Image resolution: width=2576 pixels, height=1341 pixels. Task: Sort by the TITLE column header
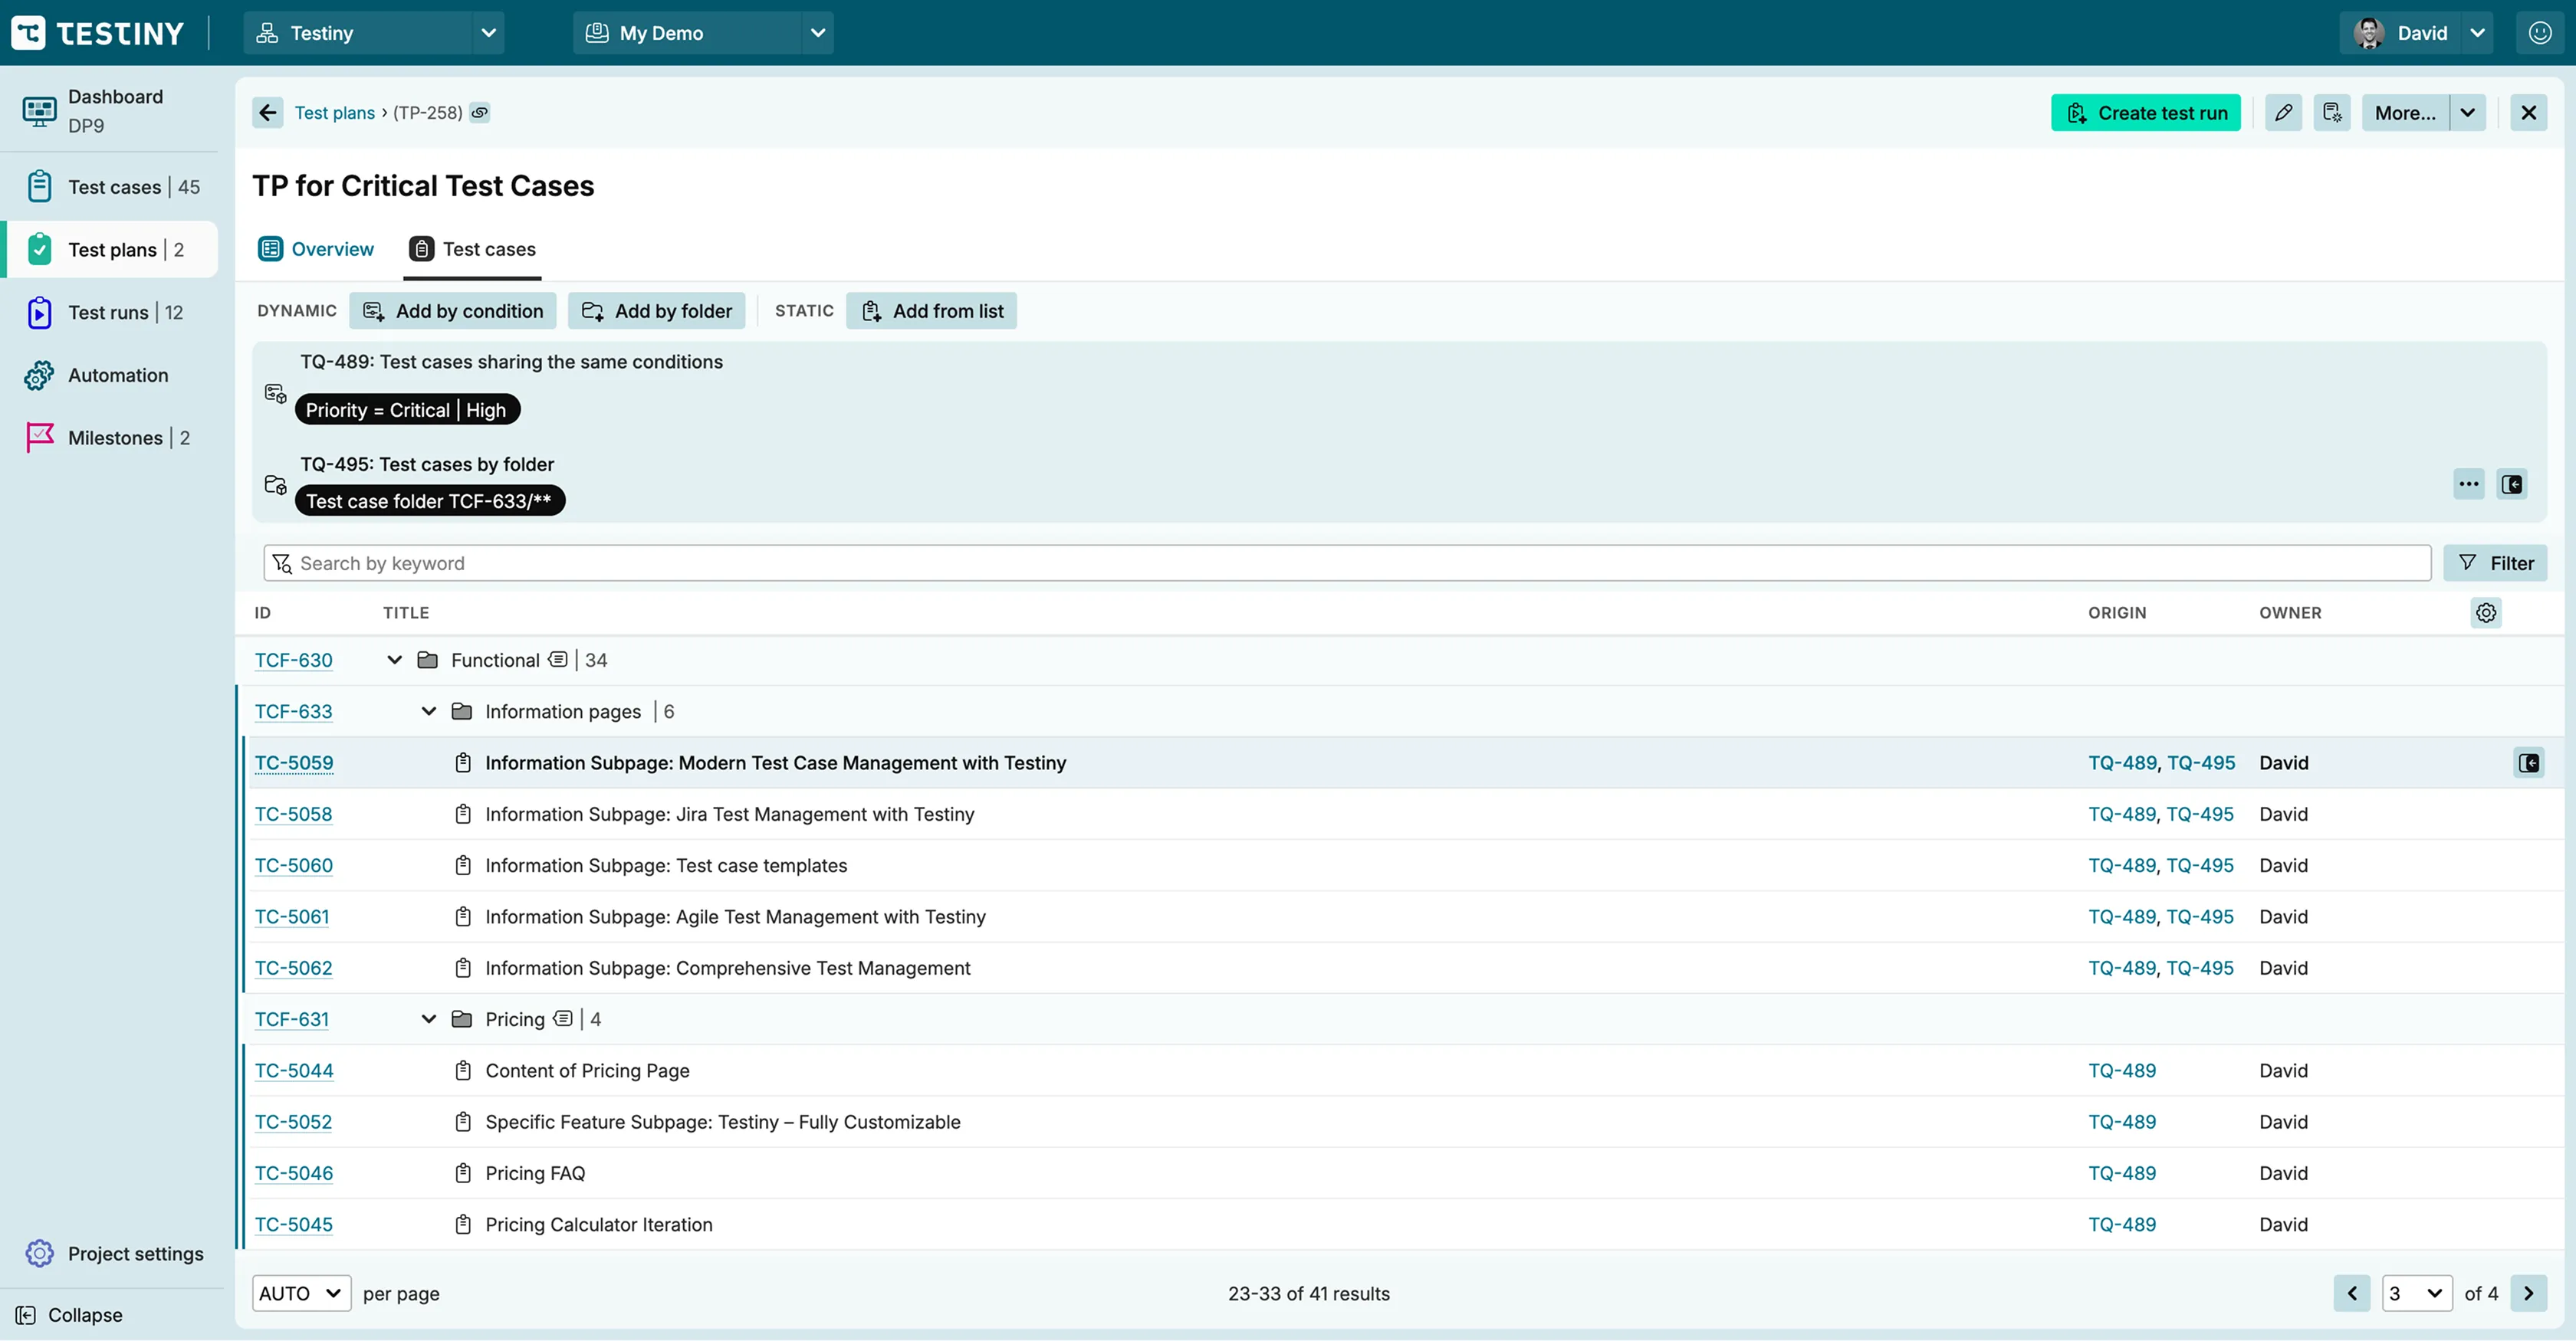(x=406, y=612)
